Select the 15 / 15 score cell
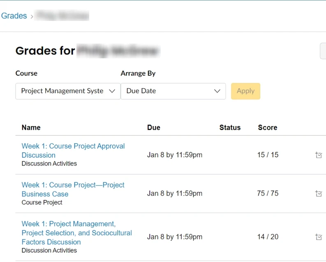 268,155
